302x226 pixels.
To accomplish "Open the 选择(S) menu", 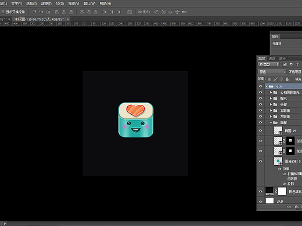I will click(x=31, y=3).
